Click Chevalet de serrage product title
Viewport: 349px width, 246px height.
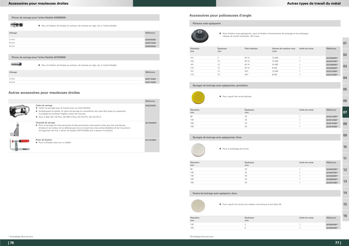(x=45, y=123)
